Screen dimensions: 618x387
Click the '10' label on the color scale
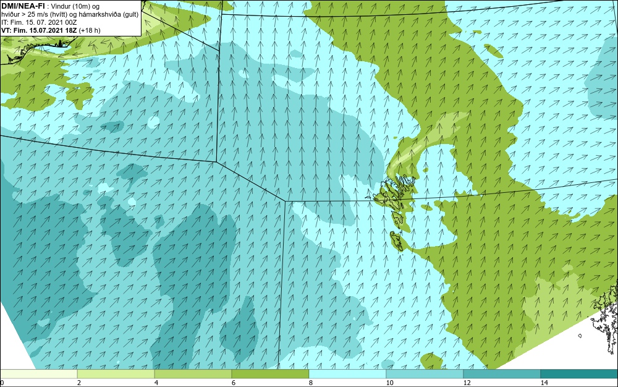coord(389,383)
